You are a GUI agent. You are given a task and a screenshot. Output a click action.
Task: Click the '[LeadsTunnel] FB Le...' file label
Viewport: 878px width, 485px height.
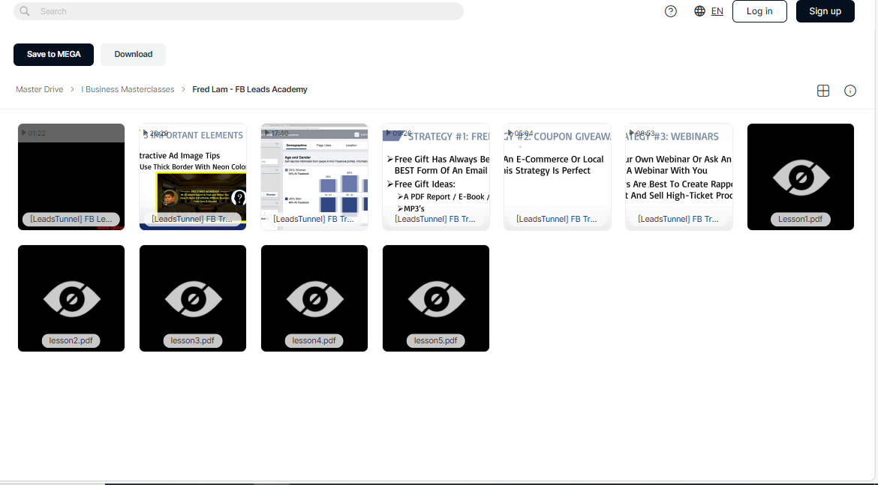point(71,220)
